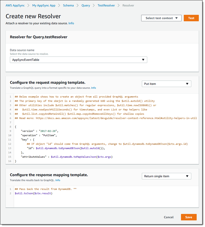The height and width of the screenshot is (227, 205).
Task: Open Info link beside resolver description
Action: tap(71, 23)
